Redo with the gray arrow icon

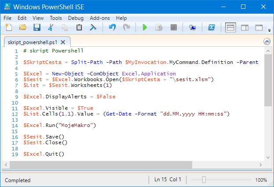click(126, 27)
